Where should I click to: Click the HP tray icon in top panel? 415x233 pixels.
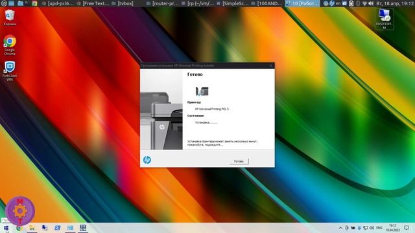(332, 3)
